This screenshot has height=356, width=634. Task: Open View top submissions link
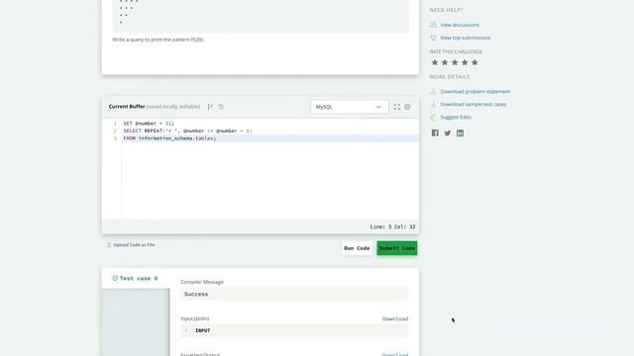point(465,38)
